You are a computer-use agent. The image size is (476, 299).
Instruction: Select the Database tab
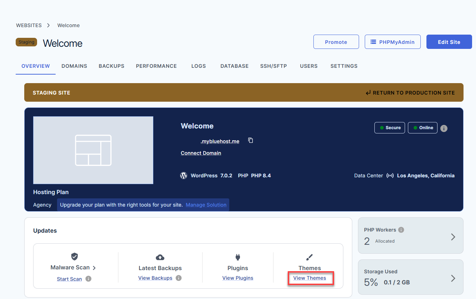tap(235, 66)
